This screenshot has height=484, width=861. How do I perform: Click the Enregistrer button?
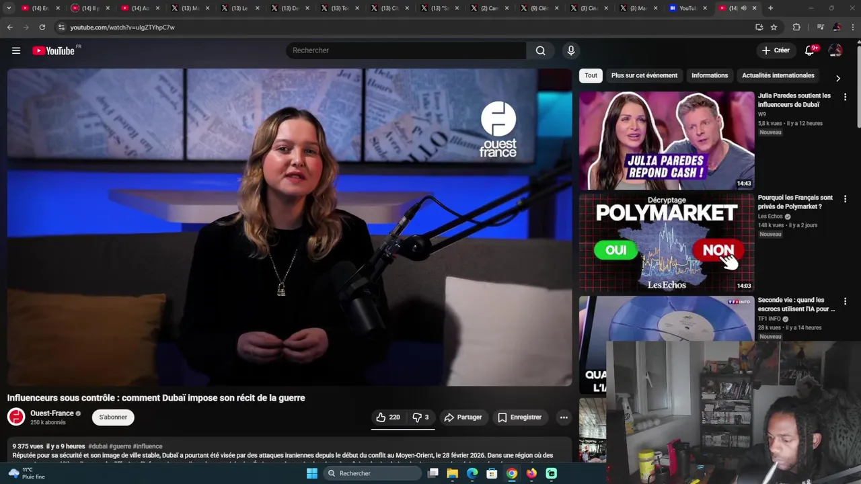click(x=519, y=417)
